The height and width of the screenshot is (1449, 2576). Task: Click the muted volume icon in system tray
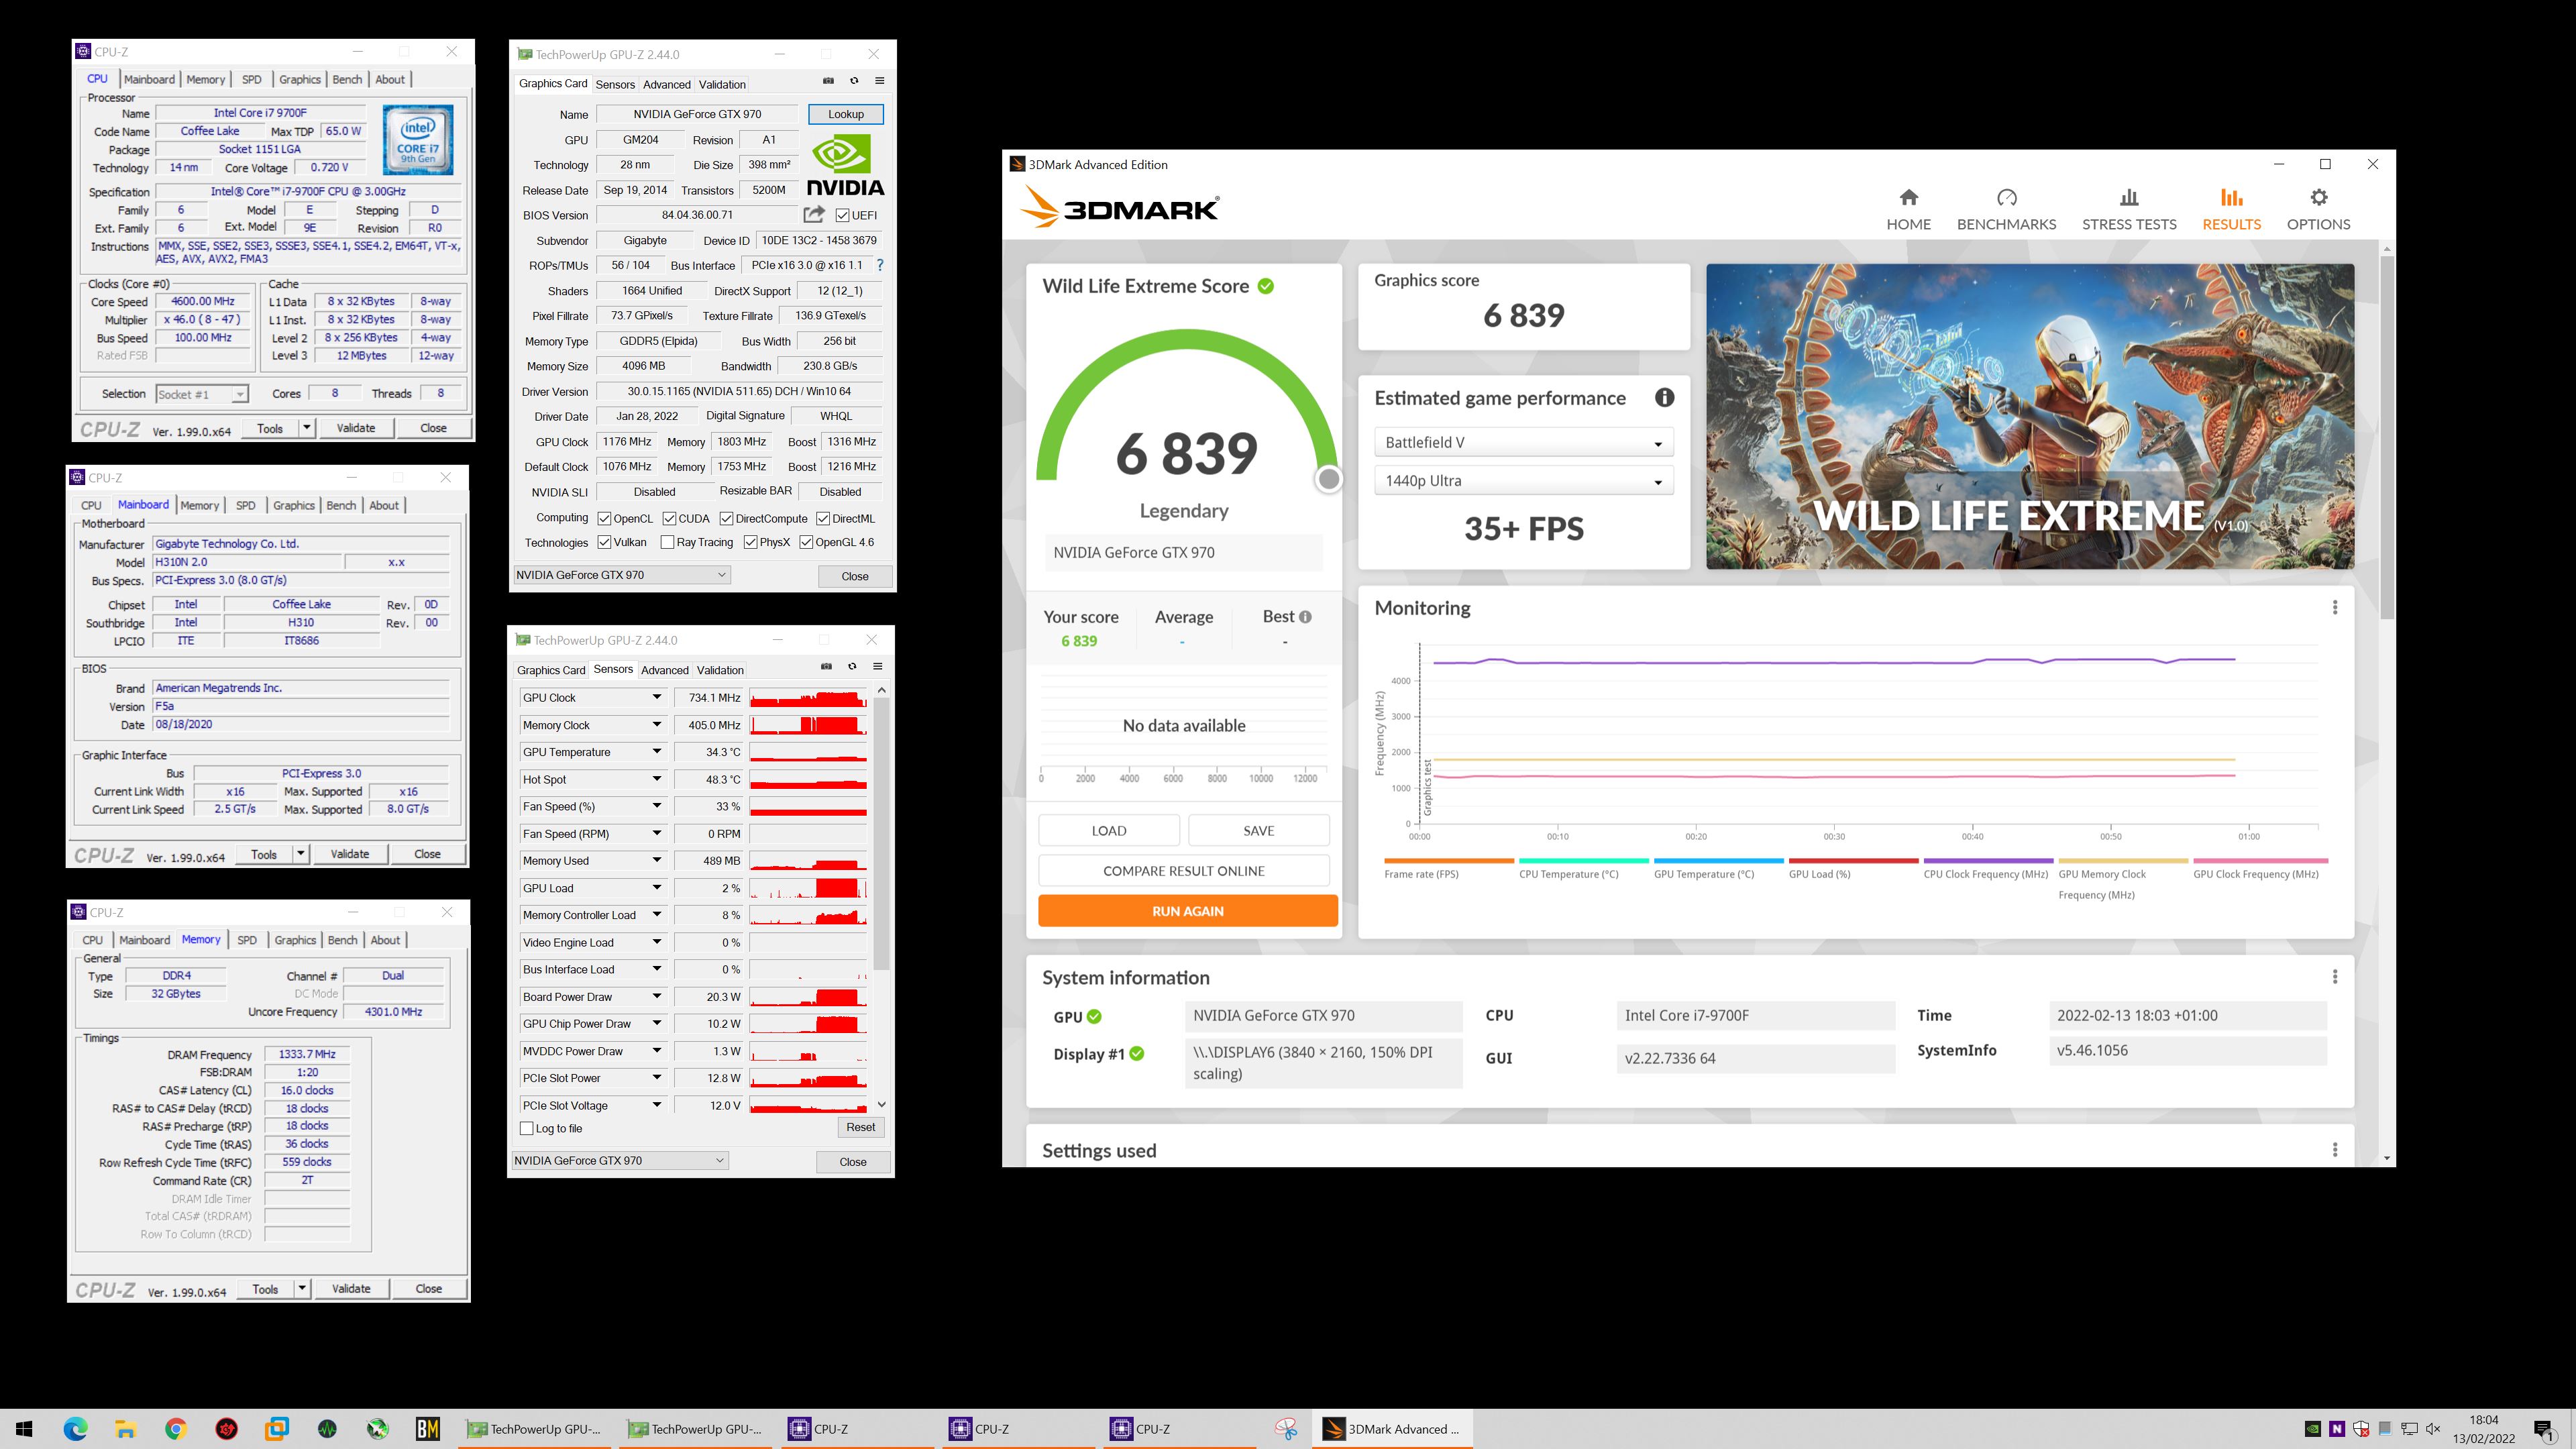[x=2434, y=1429]
